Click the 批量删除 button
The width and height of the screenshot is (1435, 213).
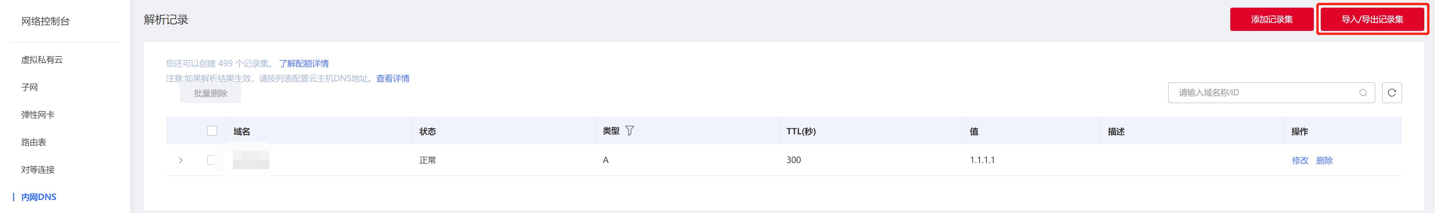[210, 93]
